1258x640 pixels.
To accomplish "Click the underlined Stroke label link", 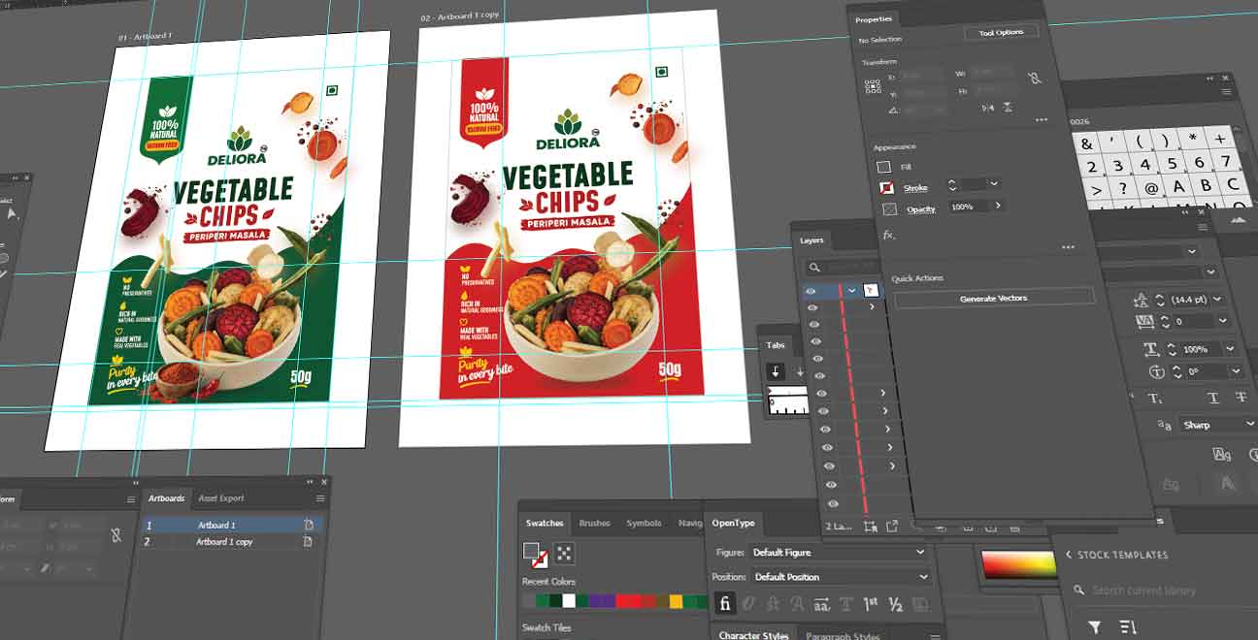I will click(x=915, y=187).
